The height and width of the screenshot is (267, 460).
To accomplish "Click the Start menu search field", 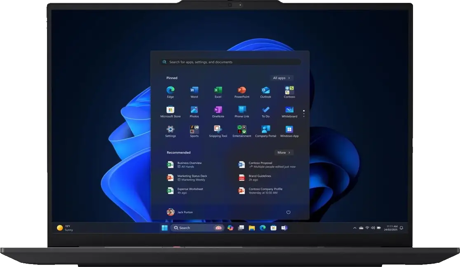I will click(231, 62).
